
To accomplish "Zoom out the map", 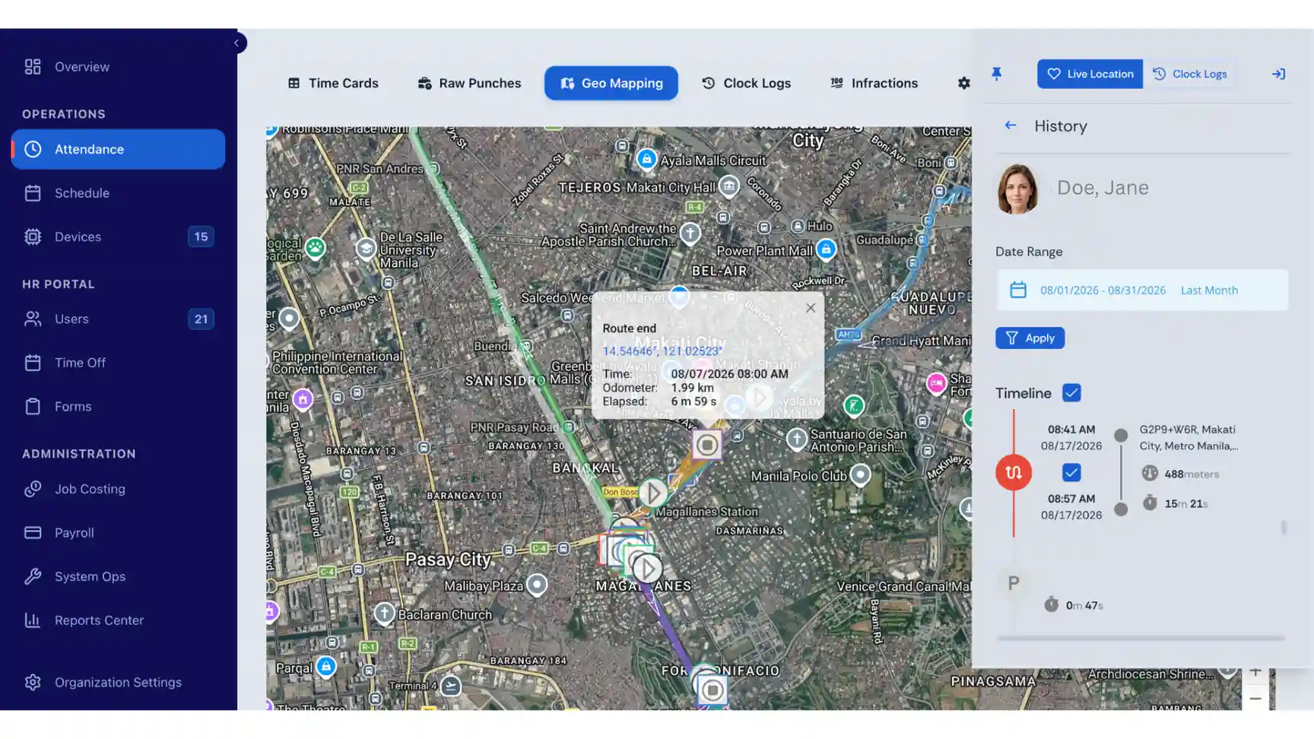I will (x=1255, y=698).
